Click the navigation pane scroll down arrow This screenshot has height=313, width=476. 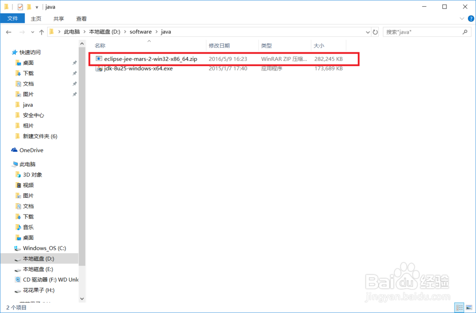[82, 299]
